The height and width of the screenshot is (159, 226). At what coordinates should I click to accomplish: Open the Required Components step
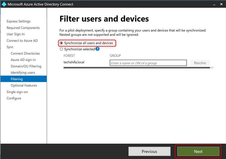pyautogui.click(x=23, y=28)
